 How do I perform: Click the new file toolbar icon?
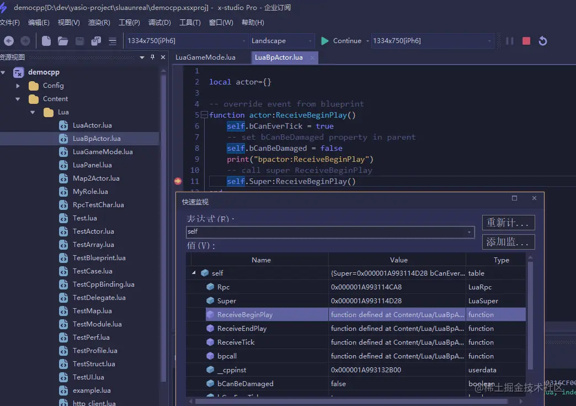point(46,41)
